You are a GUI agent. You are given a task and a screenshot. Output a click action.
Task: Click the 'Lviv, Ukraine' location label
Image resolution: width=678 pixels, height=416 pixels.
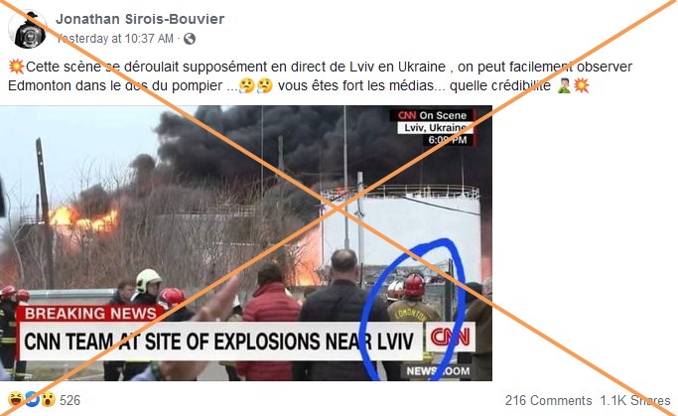pos(436,128)
